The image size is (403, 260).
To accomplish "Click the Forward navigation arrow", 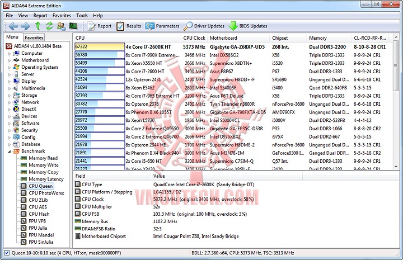I will (25, 26).
